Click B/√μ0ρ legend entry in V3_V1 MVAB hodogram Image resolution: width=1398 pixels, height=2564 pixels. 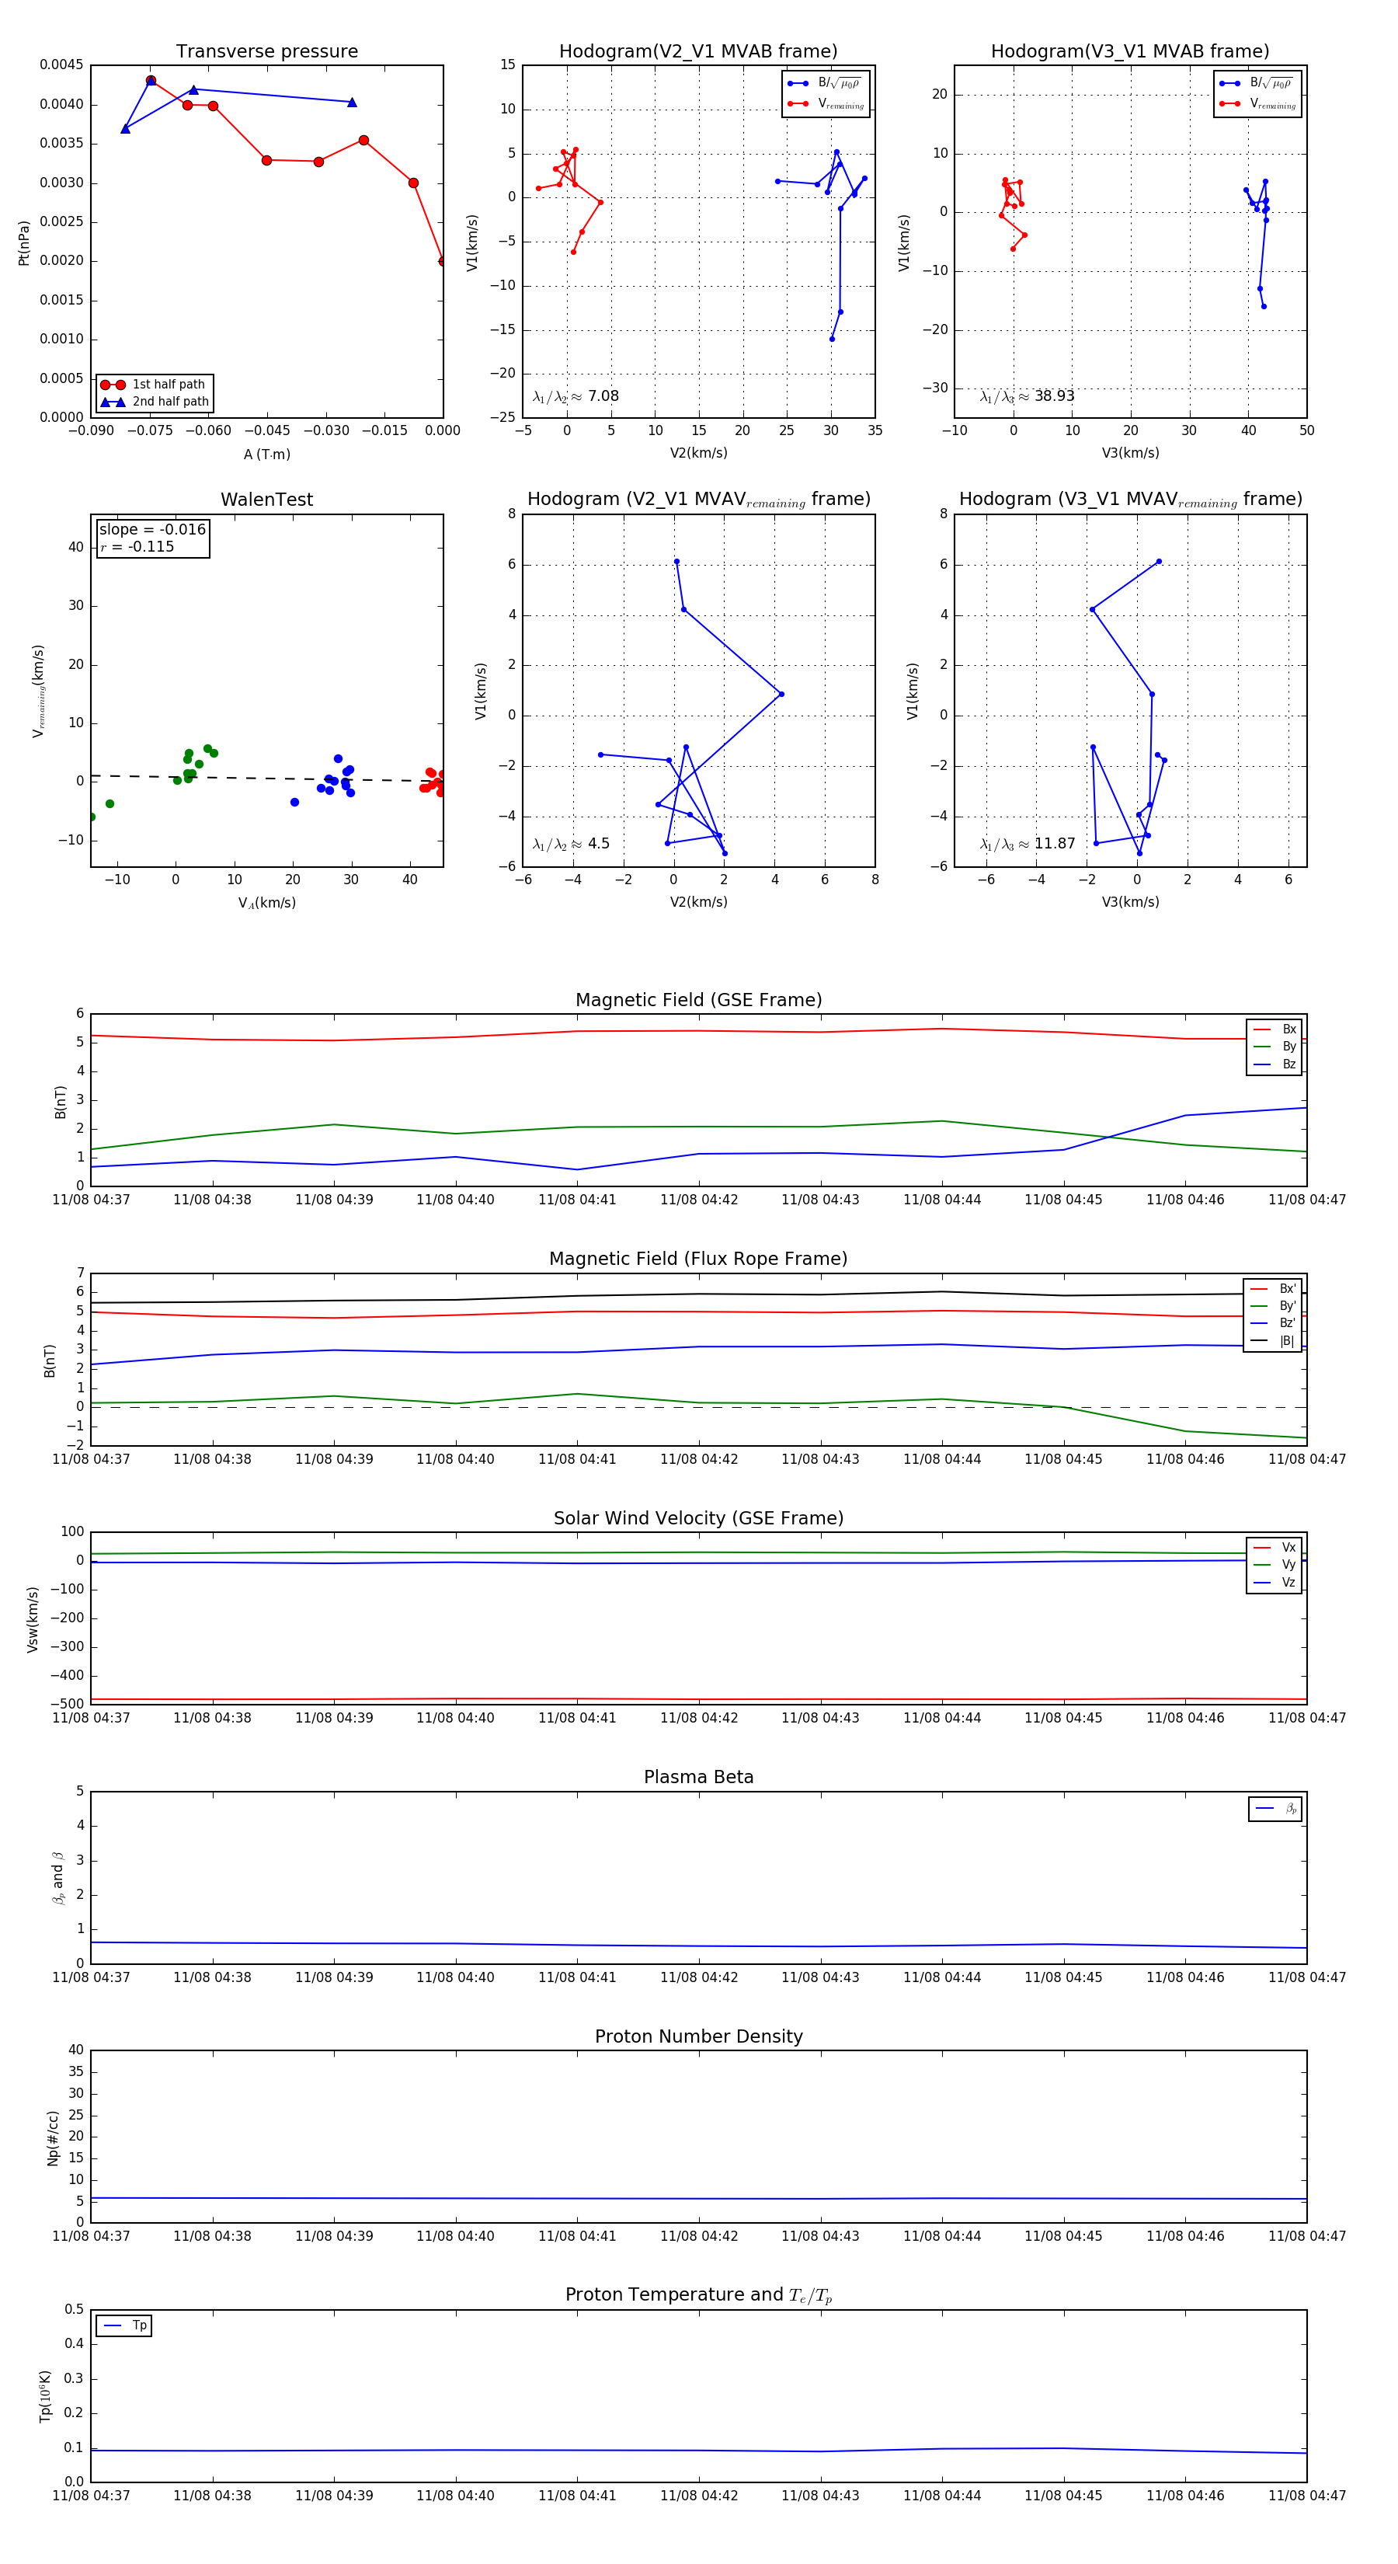[1257, 84]
